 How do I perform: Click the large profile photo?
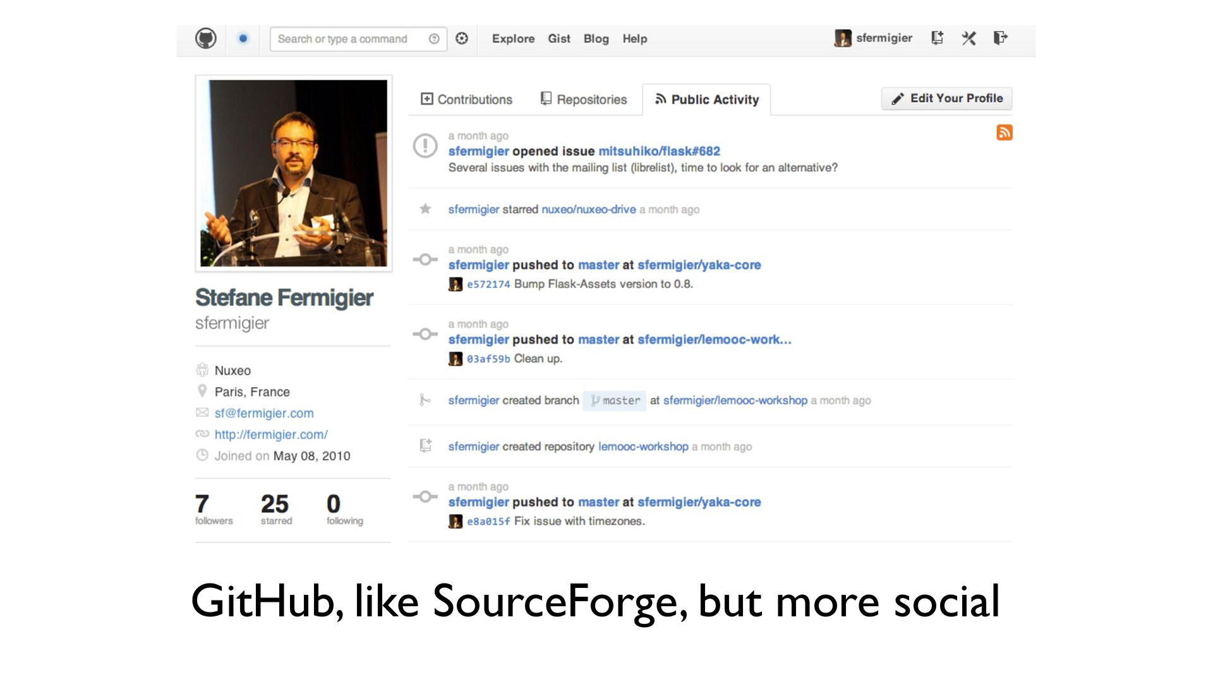pyautogui.click(x=294, y=173)
